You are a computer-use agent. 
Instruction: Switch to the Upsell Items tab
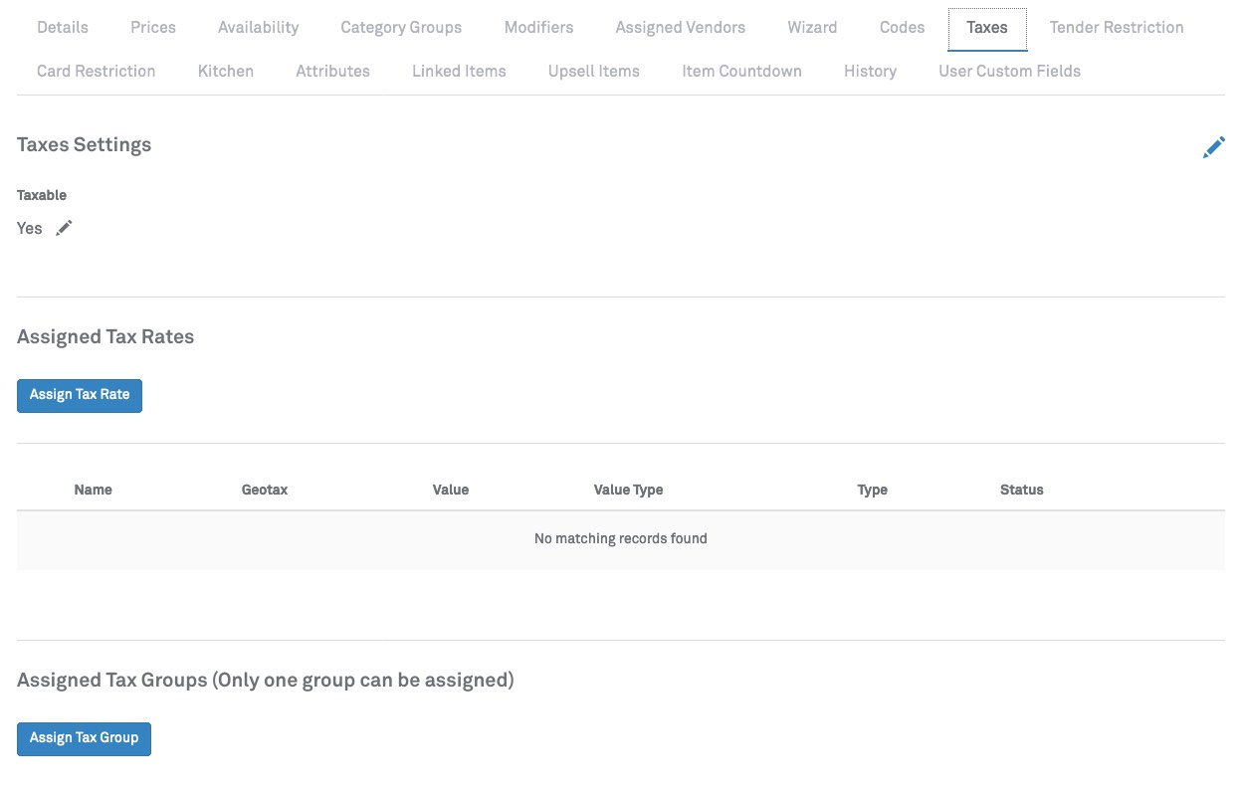tap(593, 72)
